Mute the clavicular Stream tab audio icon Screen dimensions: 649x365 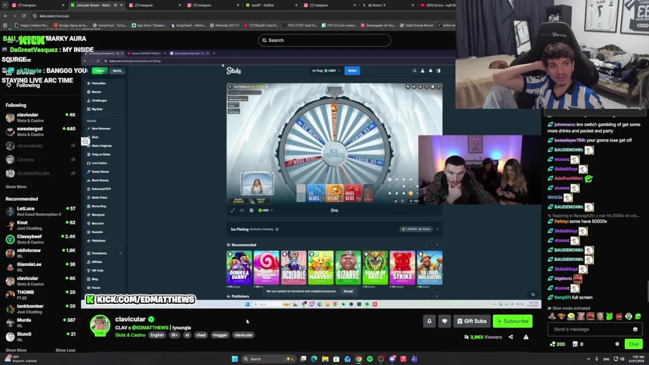115,5
